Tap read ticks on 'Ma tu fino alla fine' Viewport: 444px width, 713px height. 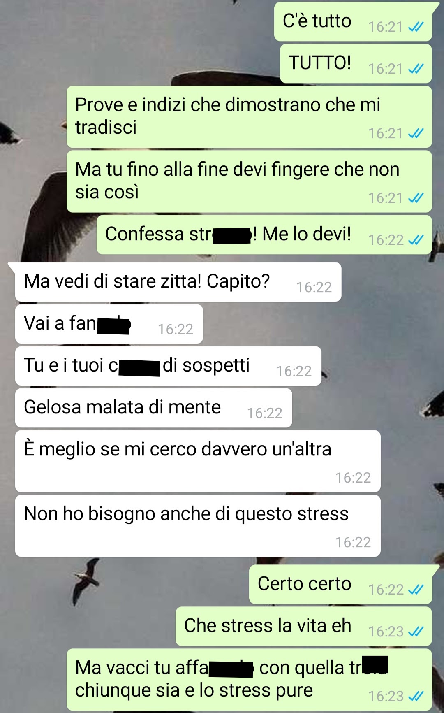[x=416, y=198]
